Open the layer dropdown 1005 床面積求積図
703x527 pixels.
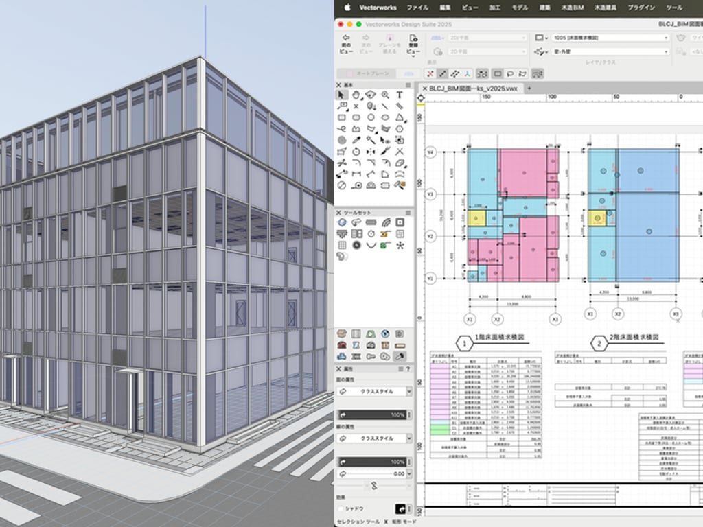(x=610, y=38)
